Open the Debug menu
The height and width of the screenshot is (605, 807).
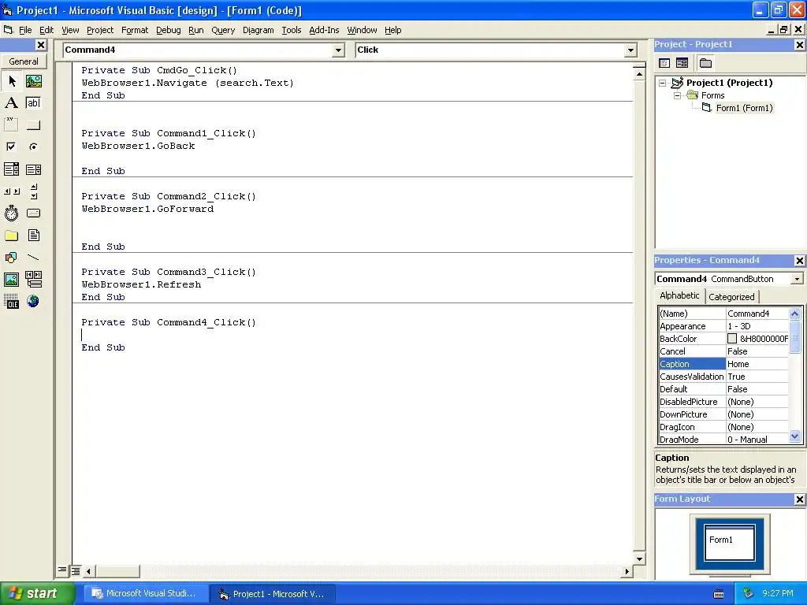pos(169,31)
